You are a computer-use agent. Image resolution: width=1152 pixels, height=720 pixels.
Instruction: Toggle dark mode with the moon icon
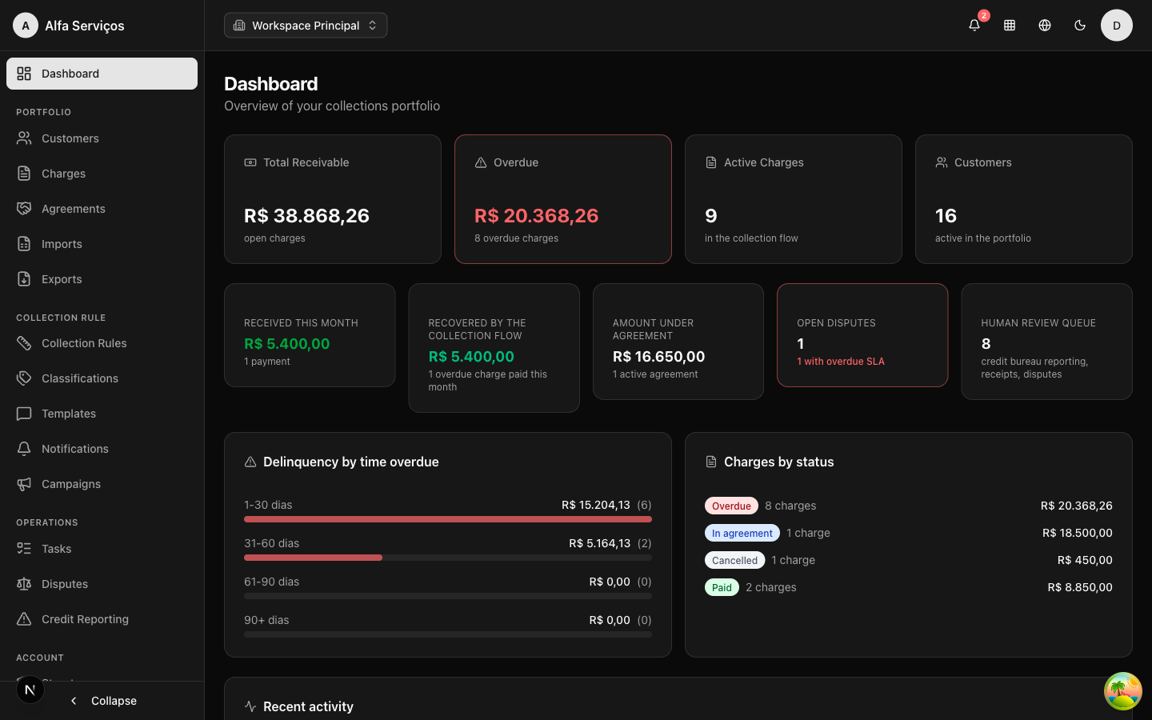pos(1080,25)
